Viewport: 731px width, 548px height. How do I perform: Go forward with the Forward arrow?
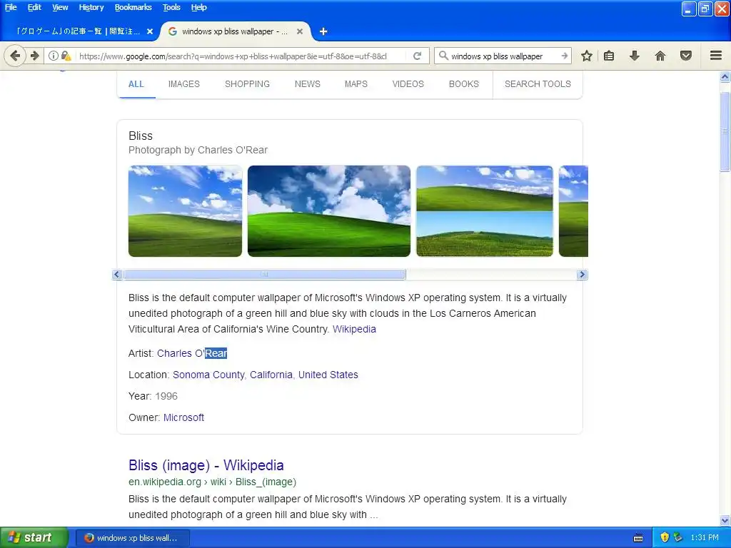pyautogui.click(x=34, y=56)
